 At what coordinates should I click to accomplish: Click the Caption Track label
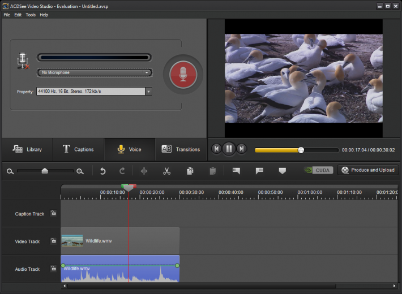pos(29,214)
